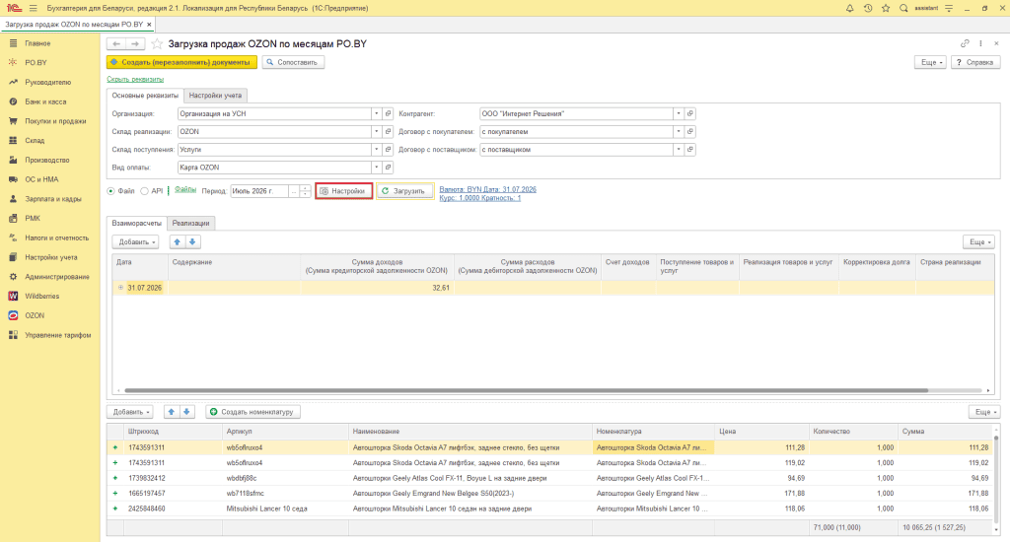Open upper table Добавить dropdown
Viewport: 1010px width, 542px height.
135,242
